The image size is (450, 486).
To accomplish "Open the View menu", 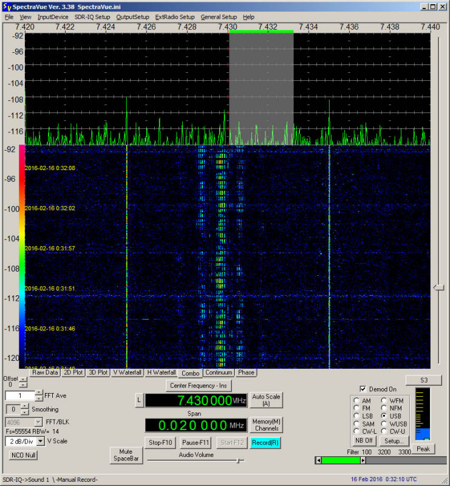I will [26, 17].
